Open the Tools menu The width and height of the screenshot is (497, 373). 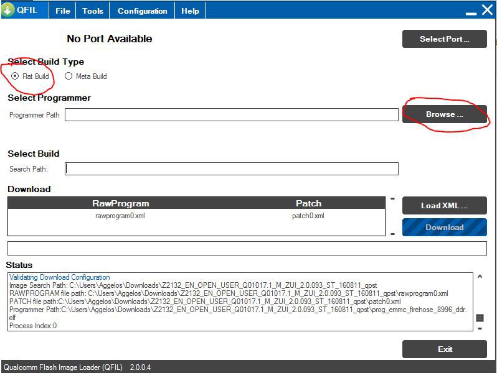coord(93,11)
